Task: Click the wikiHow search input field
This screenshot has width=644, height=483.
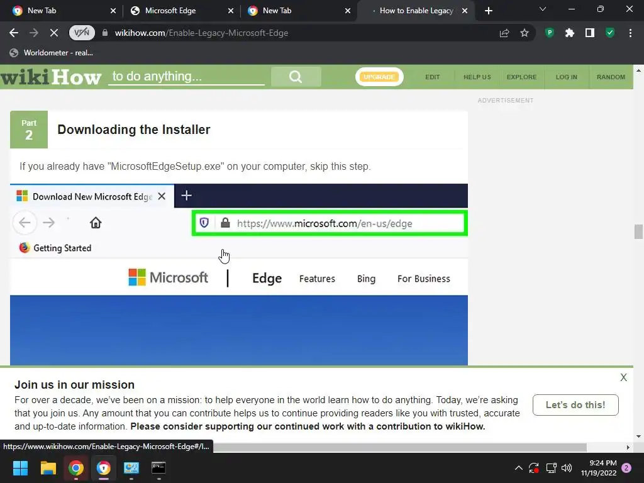Action: coord(186,76)
